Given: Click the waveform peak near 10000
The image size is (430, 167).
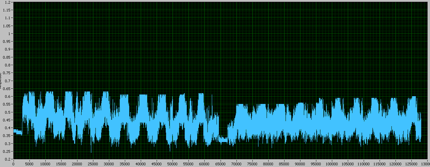Looking at the screenshot, I should [49, 92].
